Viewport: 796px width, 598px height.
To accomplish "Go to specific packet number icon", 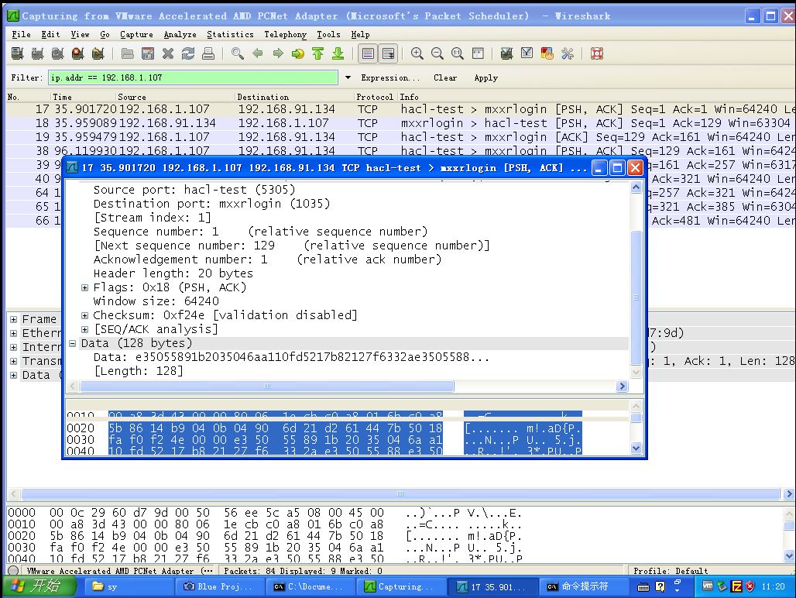I will pos(298,53).
